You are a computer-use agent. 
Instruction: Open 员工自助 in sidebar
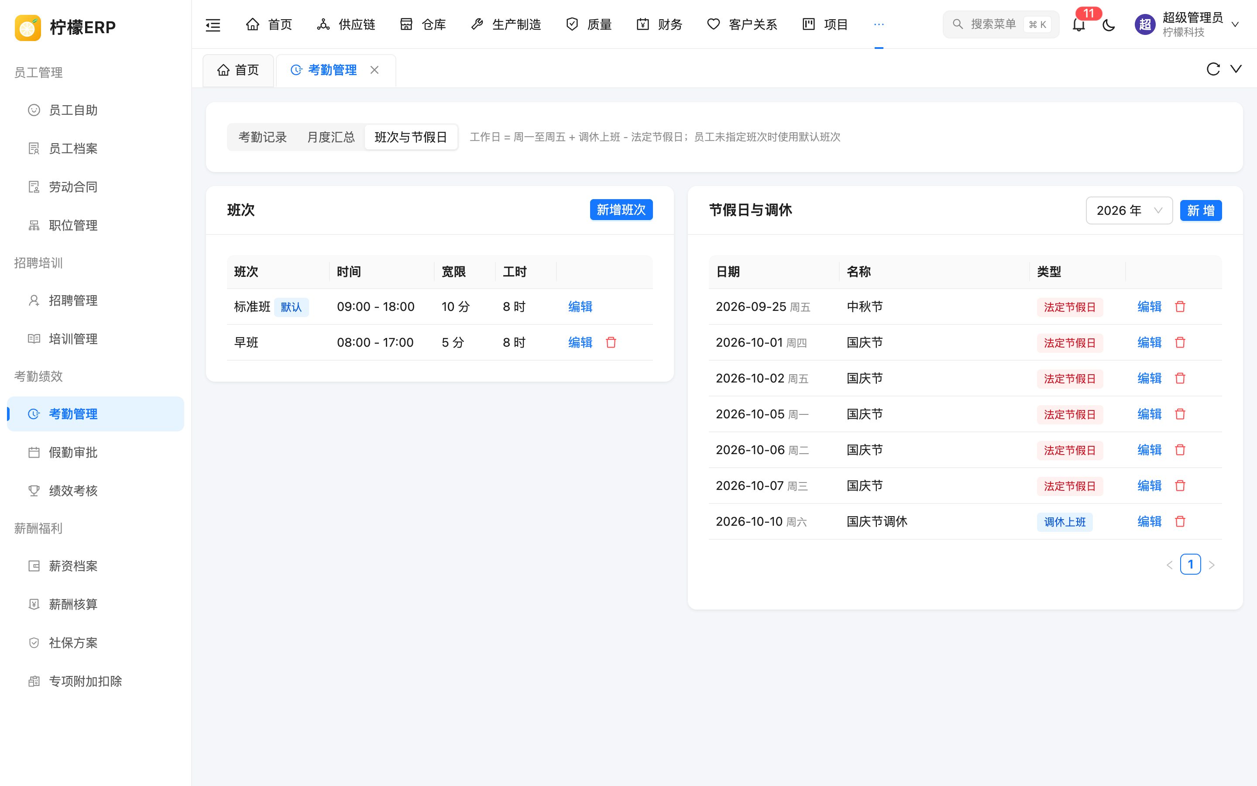(x=96, y=110)
